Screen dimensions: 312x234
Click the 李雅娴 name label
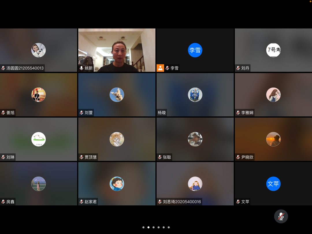247,113
